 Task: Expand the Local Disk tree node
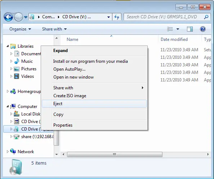(11, 114)
